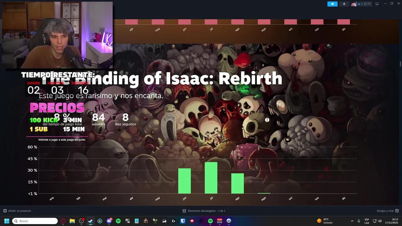Expand the account name dropdown arrow
This screenshot has width=402, height=226.
click(x=362, y=4)
